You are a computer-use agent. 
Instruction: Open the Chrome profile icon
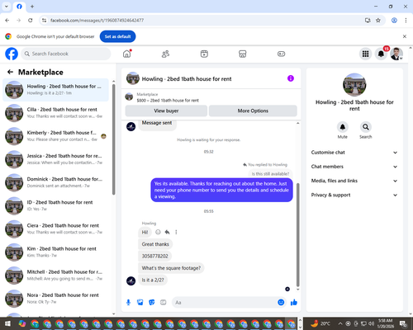click(394, 21)
